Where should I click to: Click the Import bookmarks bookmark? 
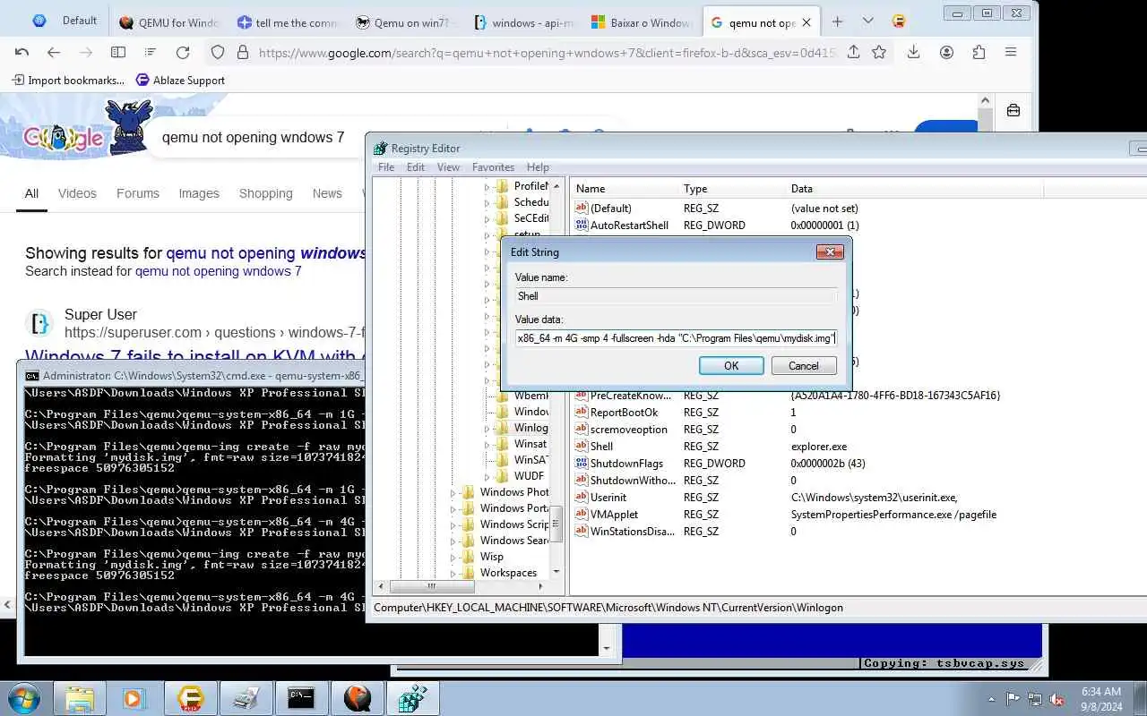[68, 81]
